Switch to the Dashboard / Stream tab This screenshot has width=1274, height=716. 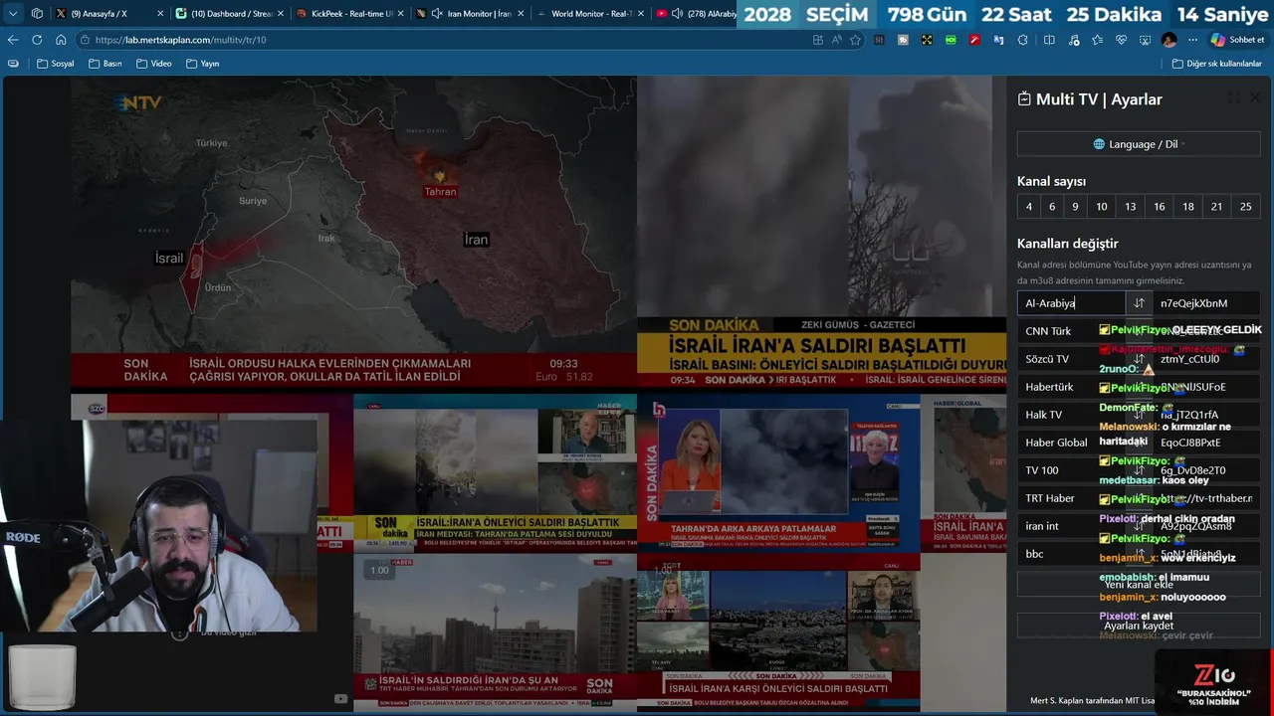tap(230, 14)
